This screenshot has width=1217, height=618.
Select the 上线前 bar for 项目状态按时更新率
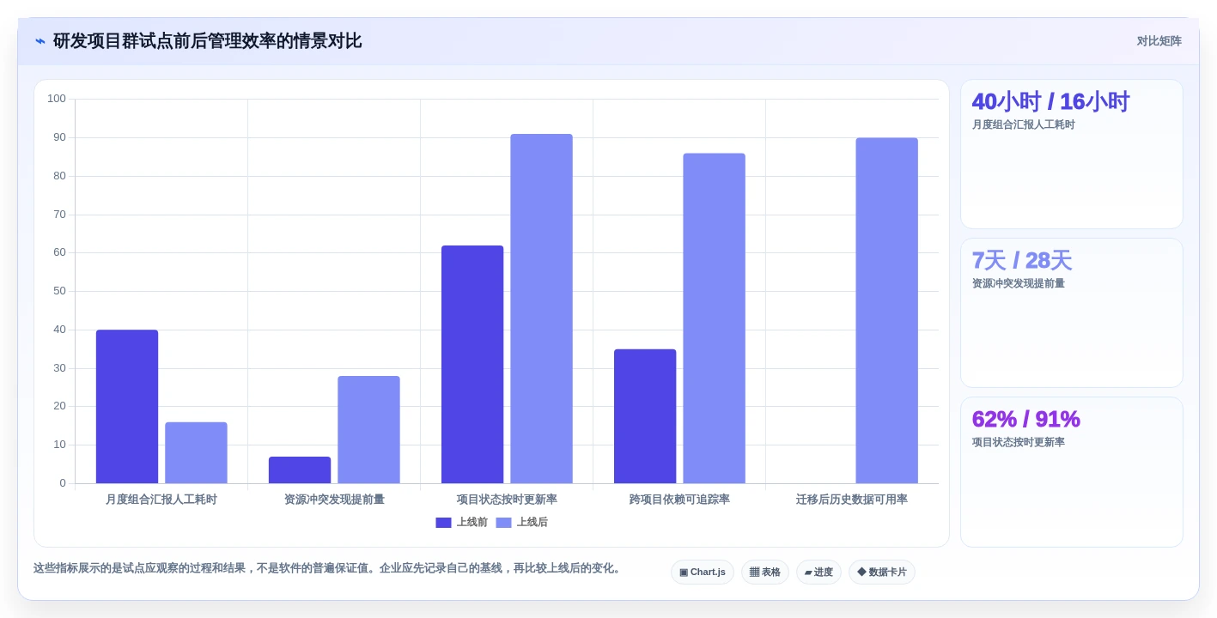472,364
